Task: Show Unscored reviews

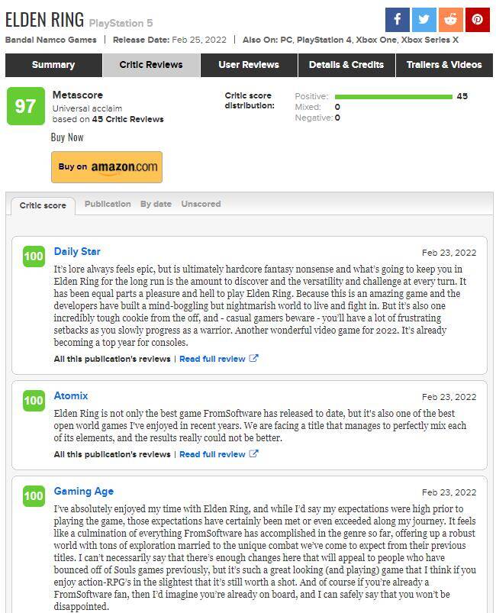Action: (x=201, y=204)
